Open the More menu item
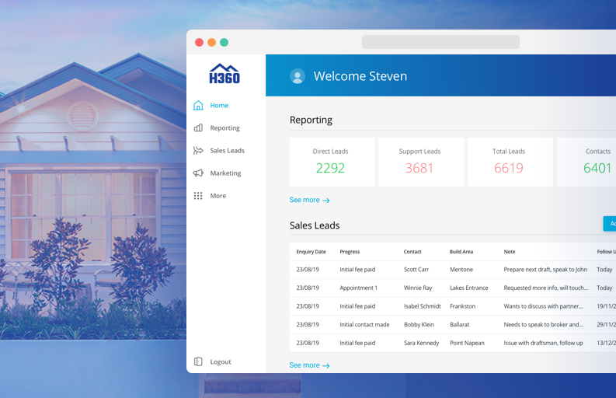 coord(218,196)
